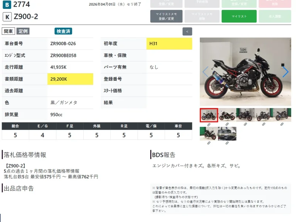Viewport: 296px width, 222px height.
Task: Select the sixth thumbnail with rear-right view
Action: [209, 134]
